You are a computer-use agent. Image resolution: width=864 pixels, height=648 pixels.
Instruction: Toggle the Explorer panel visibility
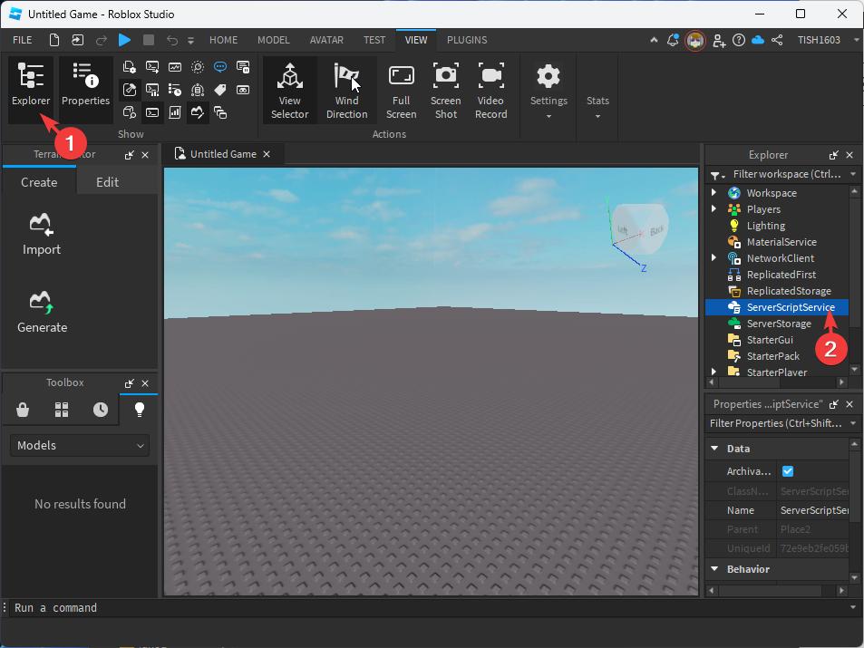31,86
